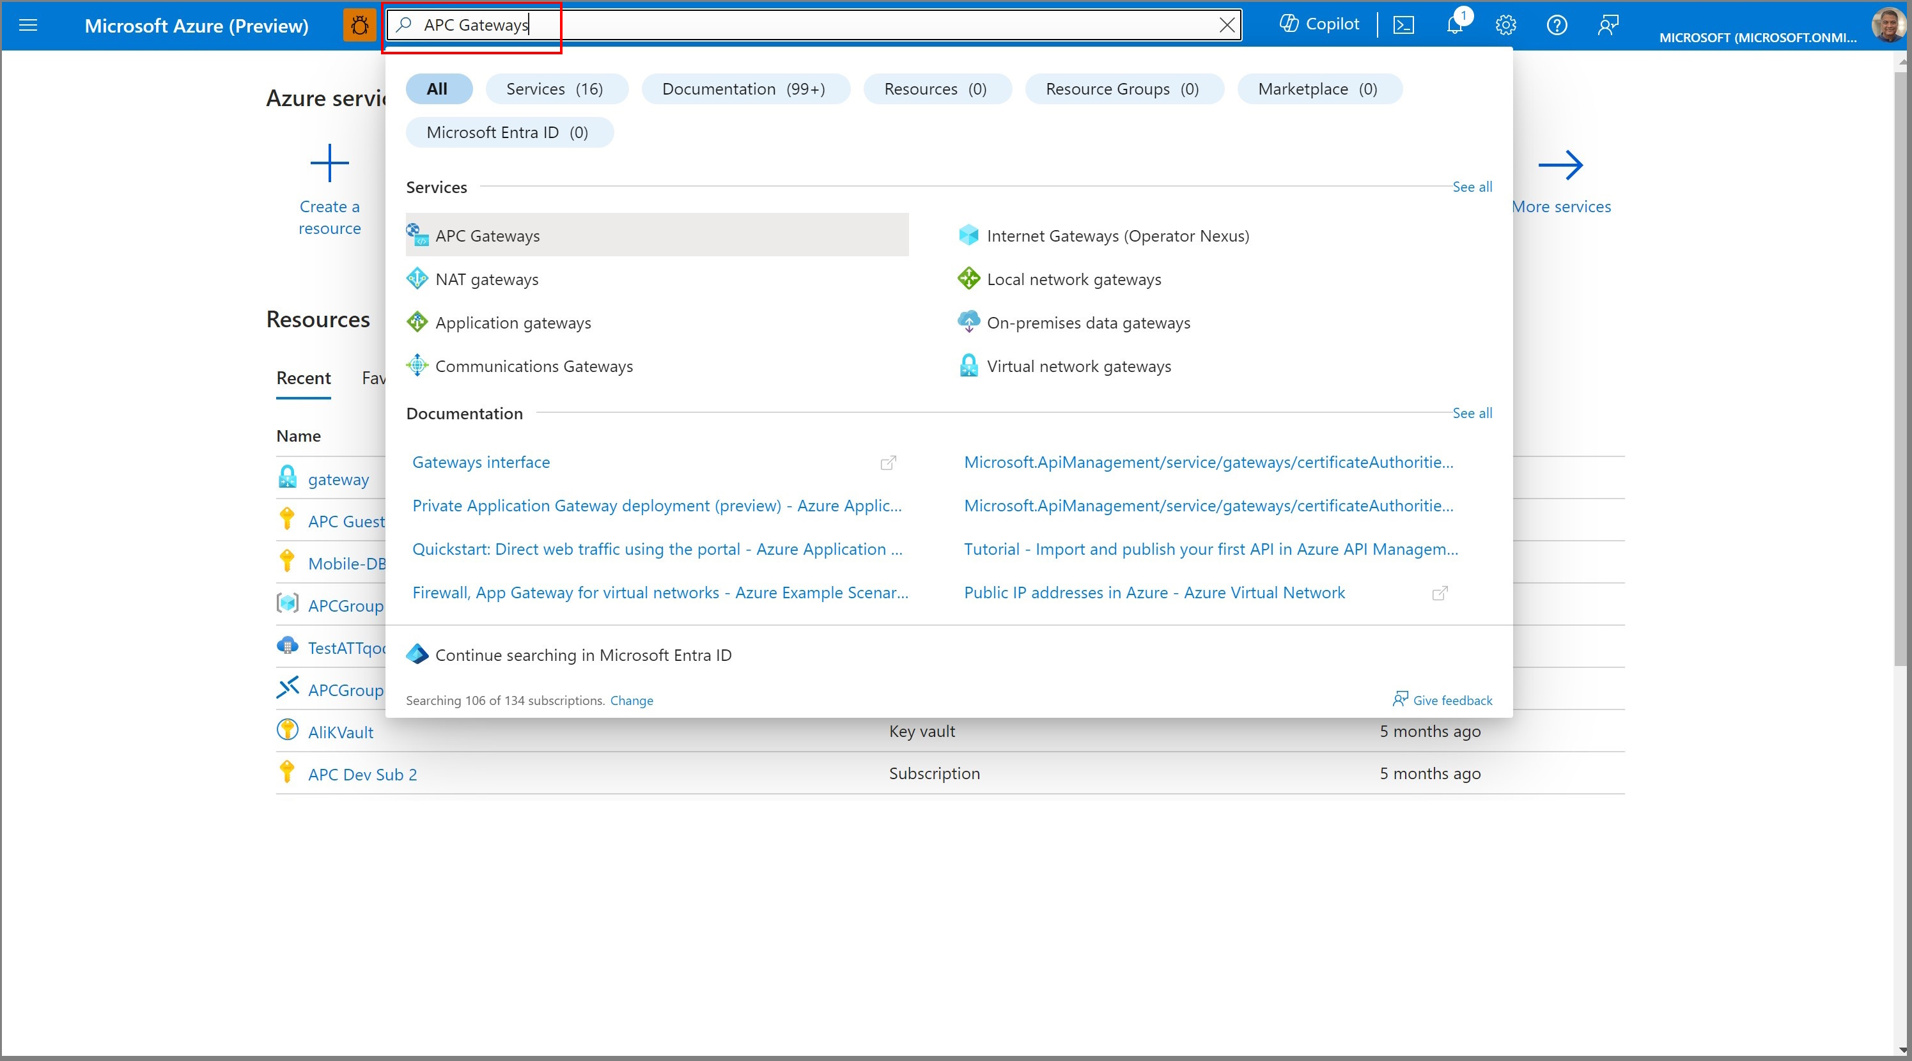Filter by Marketplace (0)
The width and height of the screenshot is (1912, 1061).
1319,89
